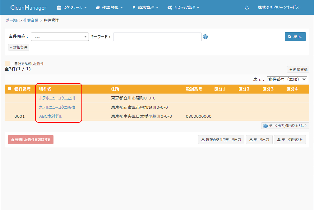Click the キーワード input field
Viewport: 314px width, 211px height.
pos(157,37)
